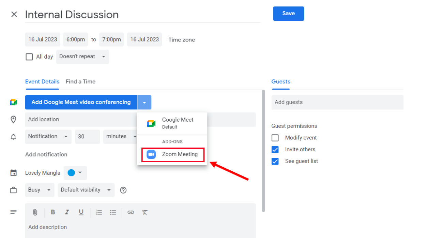This screenshot has width=443, height=238.
Task: Switch to the Find a Time tab
Action: click(80, 82)
